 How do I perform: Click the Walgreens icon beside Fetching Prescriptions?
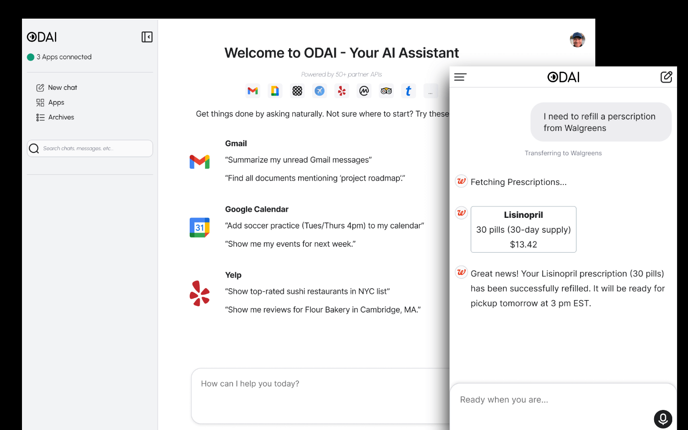tap(461, 181)
